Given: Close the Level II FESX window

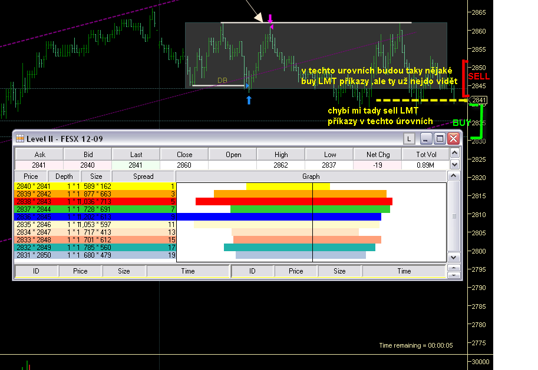Looking at the screenshot, I should click(453, 139).
